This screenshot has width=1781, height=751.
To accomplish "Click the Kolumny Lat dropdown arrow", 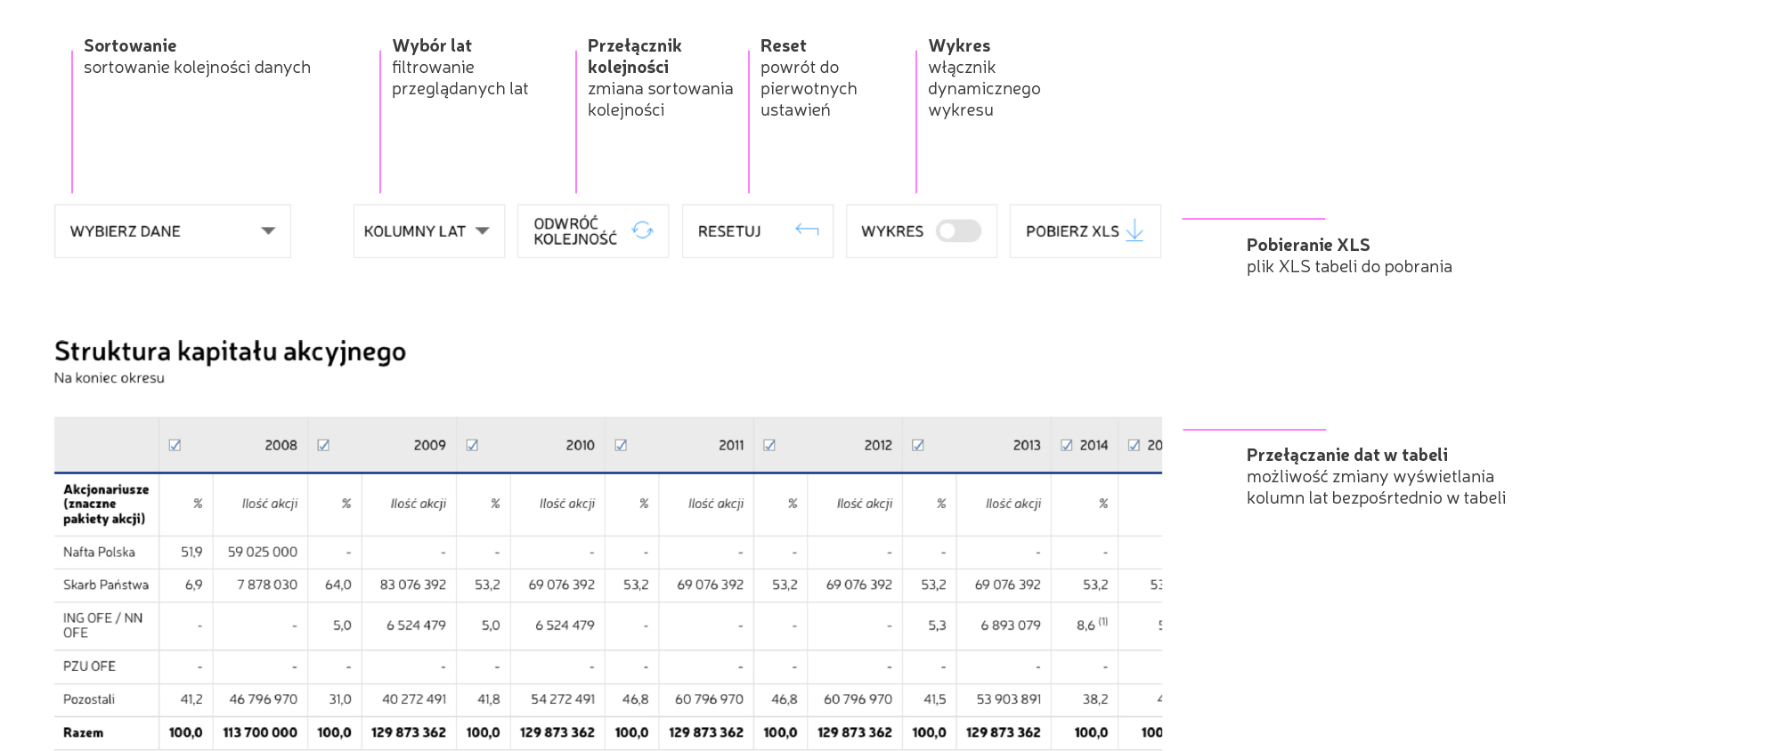I will [x=483, y=231].
